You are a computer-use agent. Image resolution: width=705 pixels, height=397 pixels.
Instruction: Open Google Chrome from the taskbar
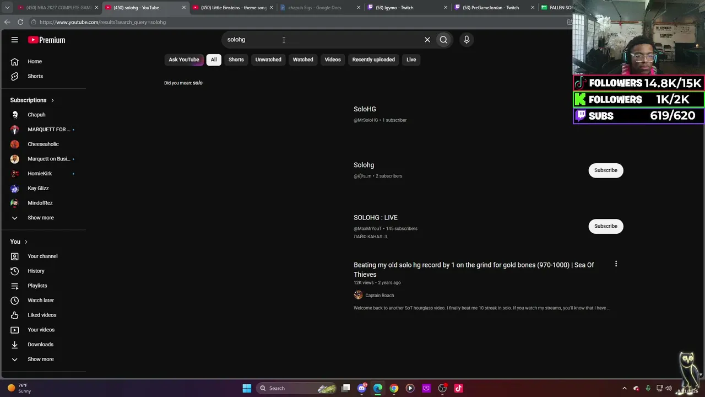394,388
